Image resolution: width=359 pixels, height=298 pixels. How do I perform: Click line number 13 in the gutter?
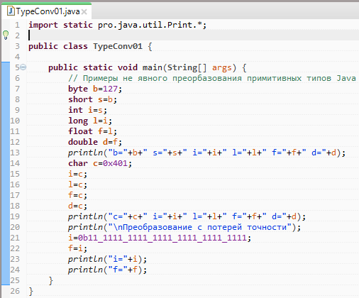click(x=15, y=153)
